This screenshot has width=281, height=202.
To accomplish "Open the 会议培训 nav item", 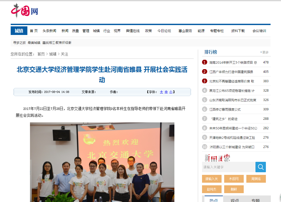I will [x=259, y=31].
